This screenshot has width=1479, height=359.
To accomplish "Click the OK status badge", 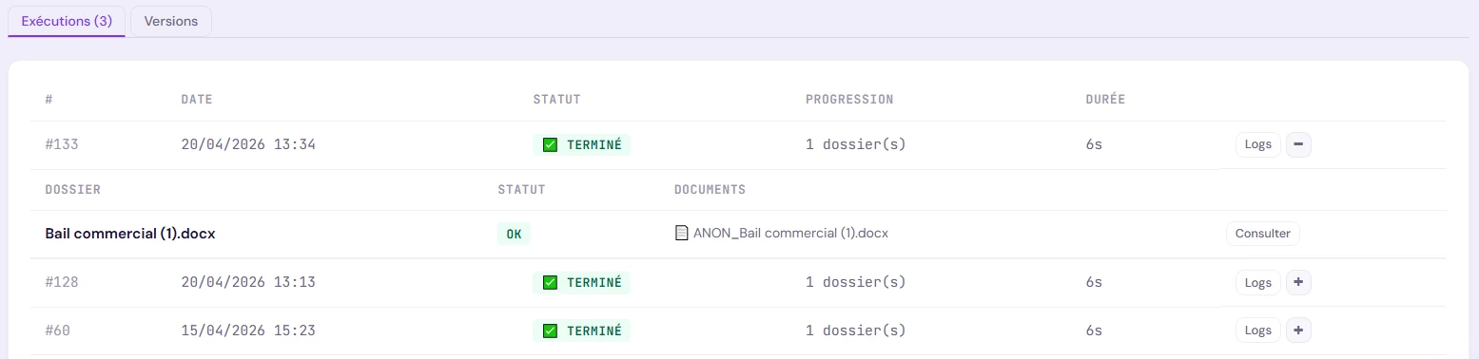I will 514,234.
